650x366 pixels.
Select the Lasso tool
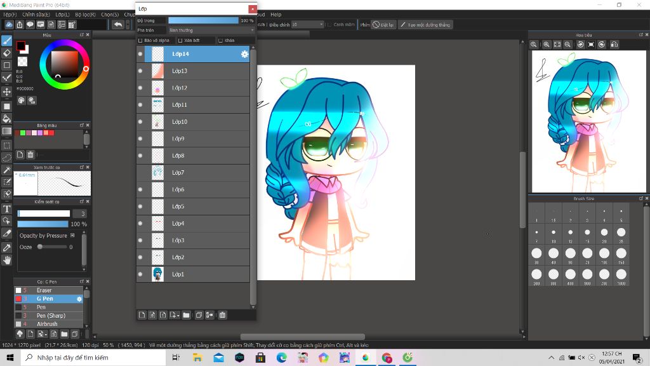click(x=6, y=158)
